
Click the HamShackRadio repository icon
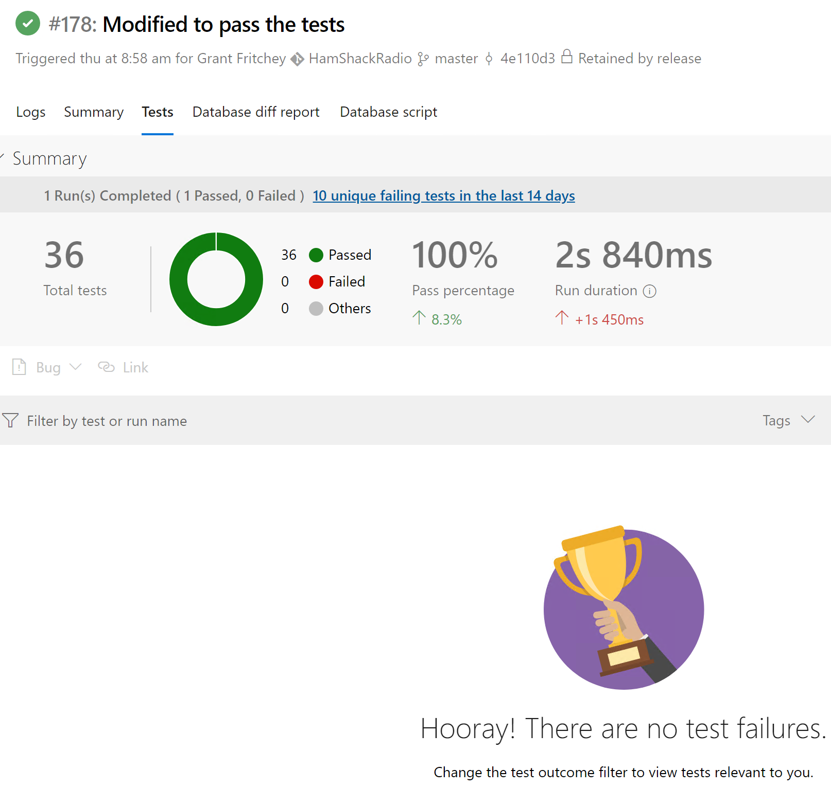click(298, 59)
